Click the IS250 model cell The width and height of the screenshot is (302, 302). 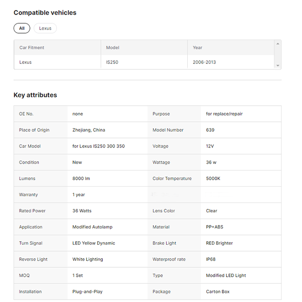(x=112, y=62)
